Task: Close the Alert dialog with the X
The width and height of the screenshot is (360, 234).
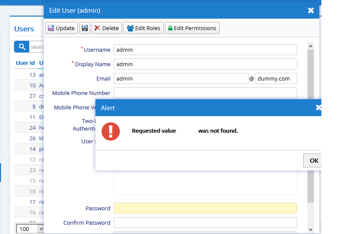Action: tap(318, 108)
